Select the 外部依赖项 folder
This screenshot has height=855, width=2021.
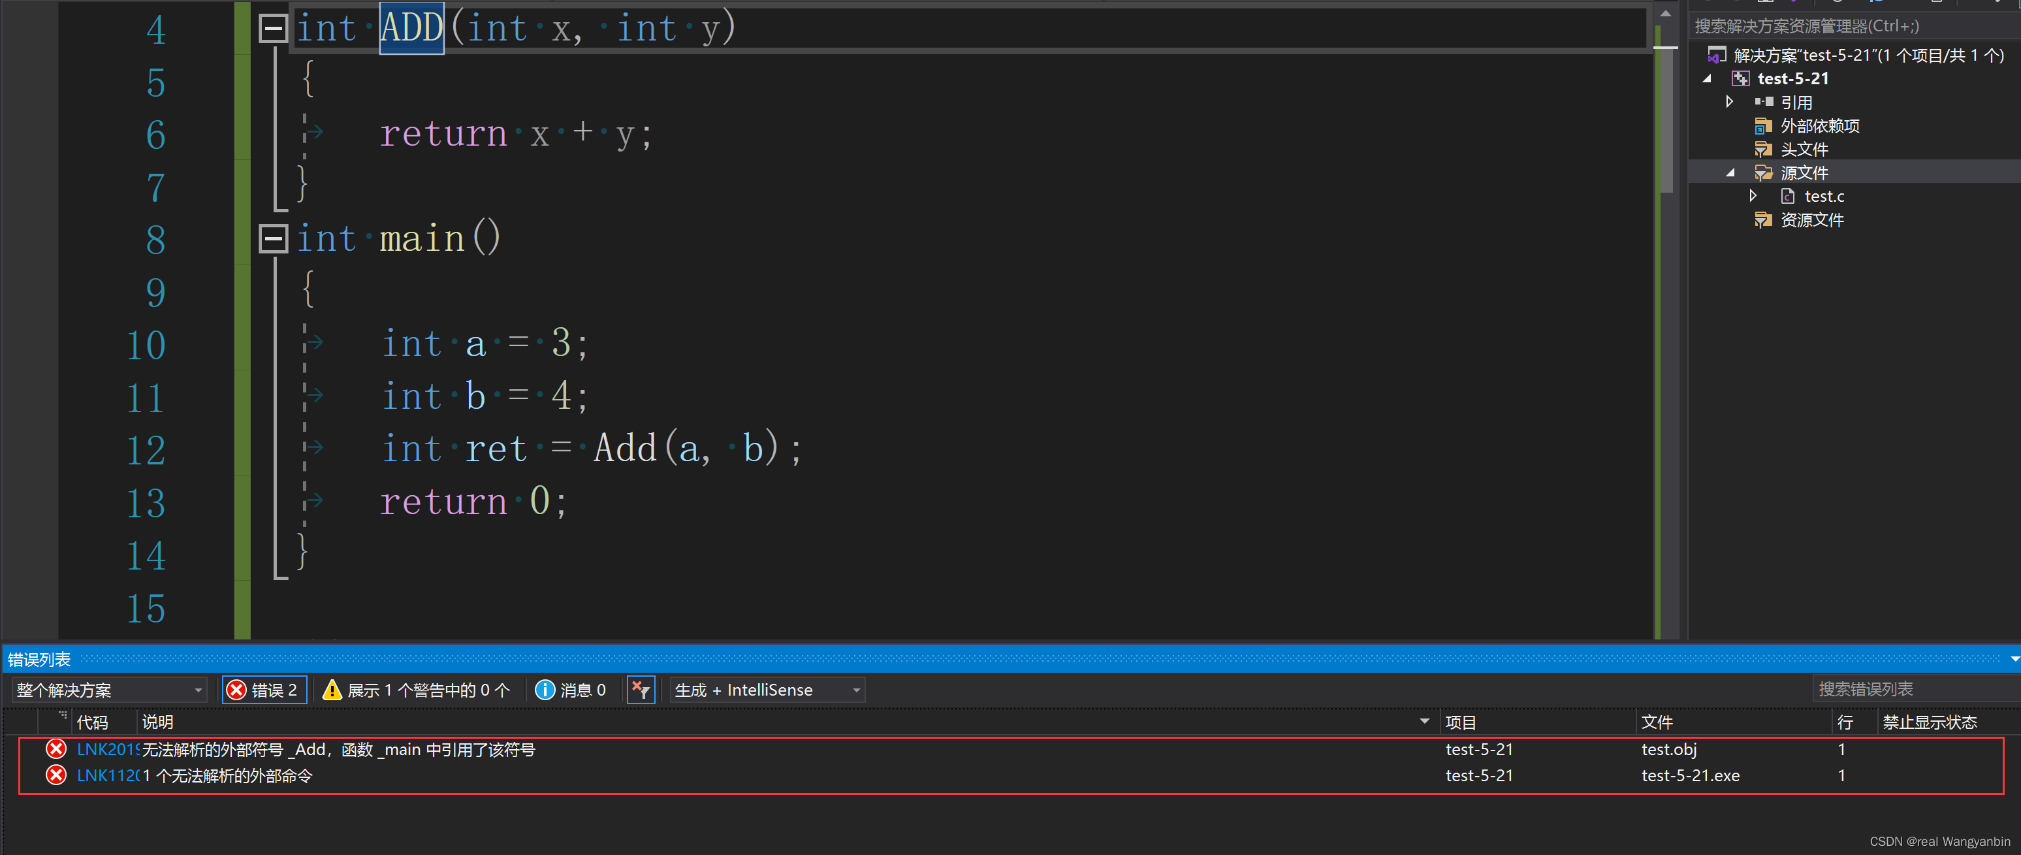point(1819,125)
